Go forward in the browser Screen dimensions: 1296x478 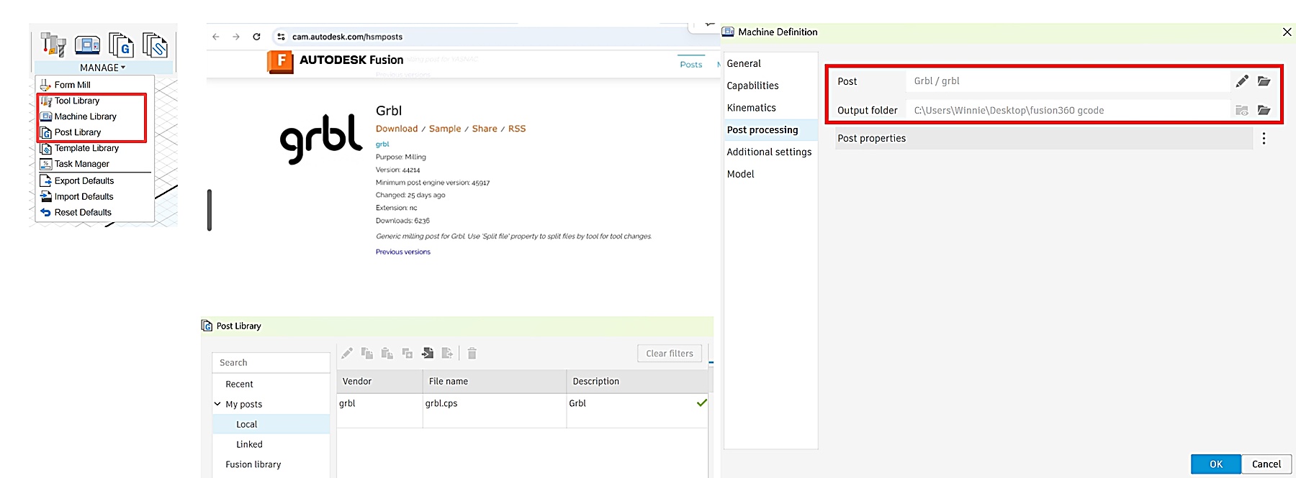[235, 37]
